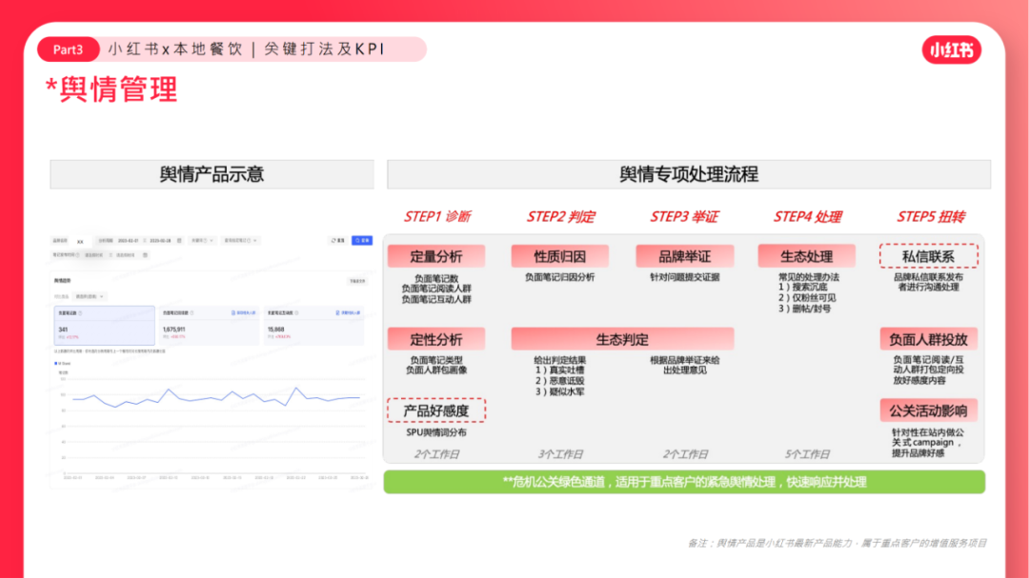Open the comparison dropdown above the metric cards
Image resolution: width=1029 pixels, height=578 pixels.
click(x=90, y=296)
